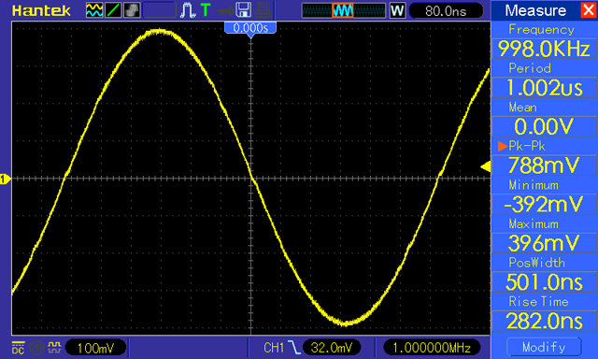This screenshot has width=598, height=359.
Task: Click the sine waveform icon in top bar
Action: [94, 10]
